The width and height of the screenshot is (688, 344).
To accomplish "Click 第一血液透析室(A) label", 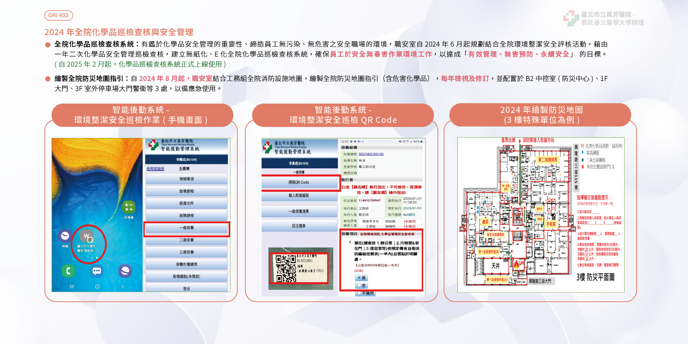I will [x=497, y=280].
